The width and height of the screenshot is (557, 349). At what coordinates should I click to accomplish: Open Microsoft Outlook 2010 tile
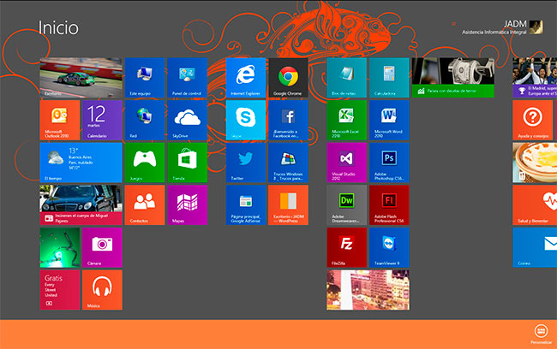[x=60, y=121]
